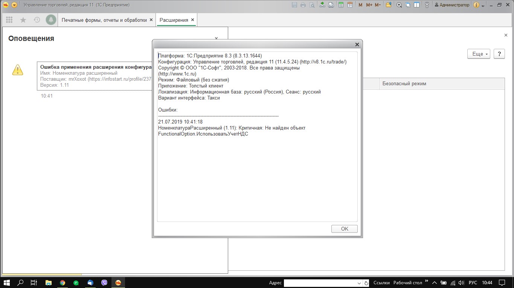Open volume control in system tray
The height and width of the screenshot is (288, 514).
(462, 283)
